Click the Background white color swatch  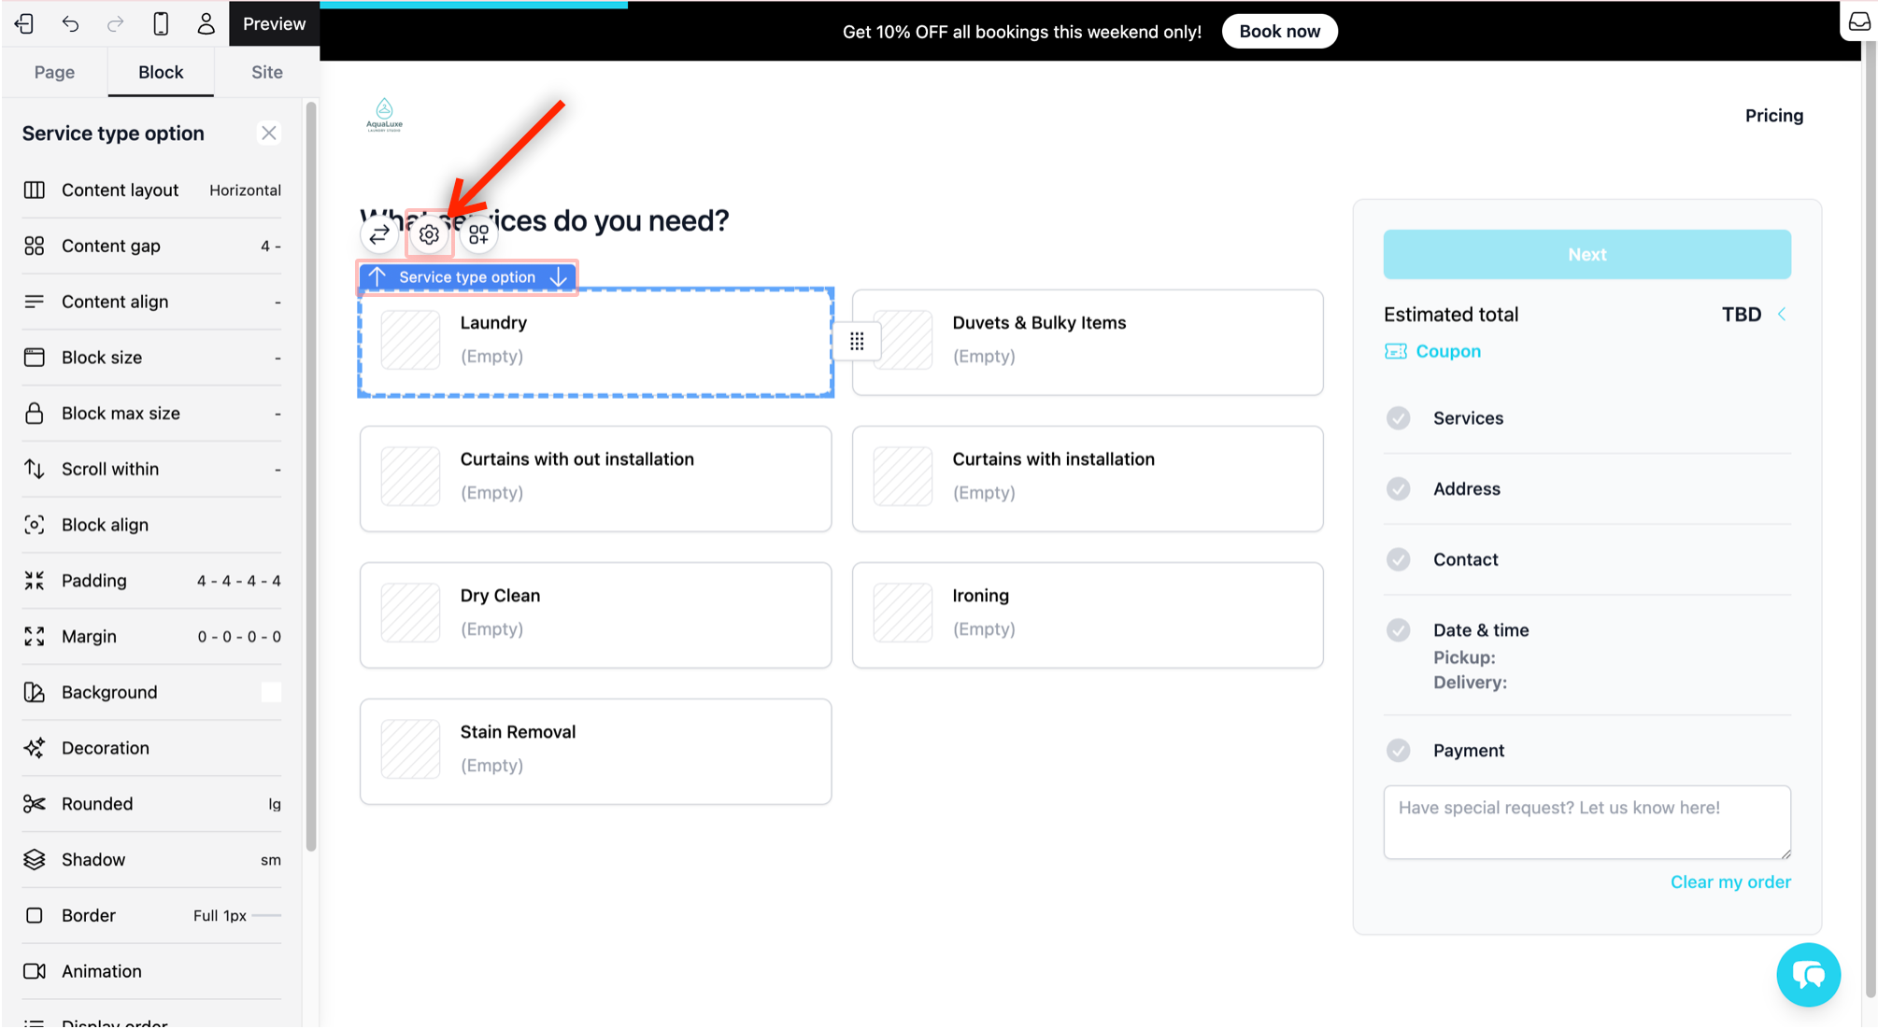tap(271, 693)
